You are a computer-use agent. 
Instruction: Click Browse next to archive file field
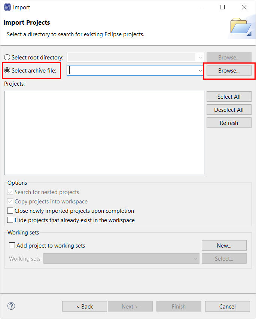point(229,70)
